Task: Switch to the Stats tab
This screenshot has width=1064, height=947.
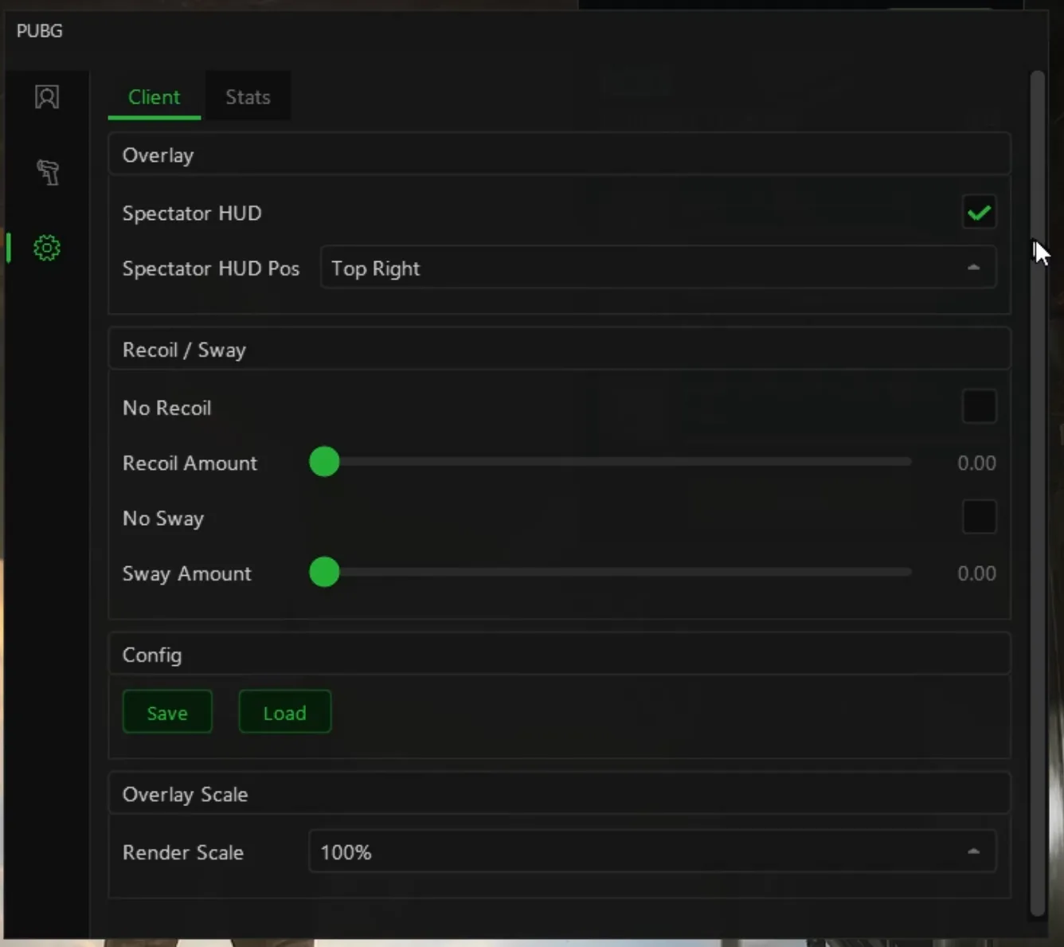Action: click(248, 96)
